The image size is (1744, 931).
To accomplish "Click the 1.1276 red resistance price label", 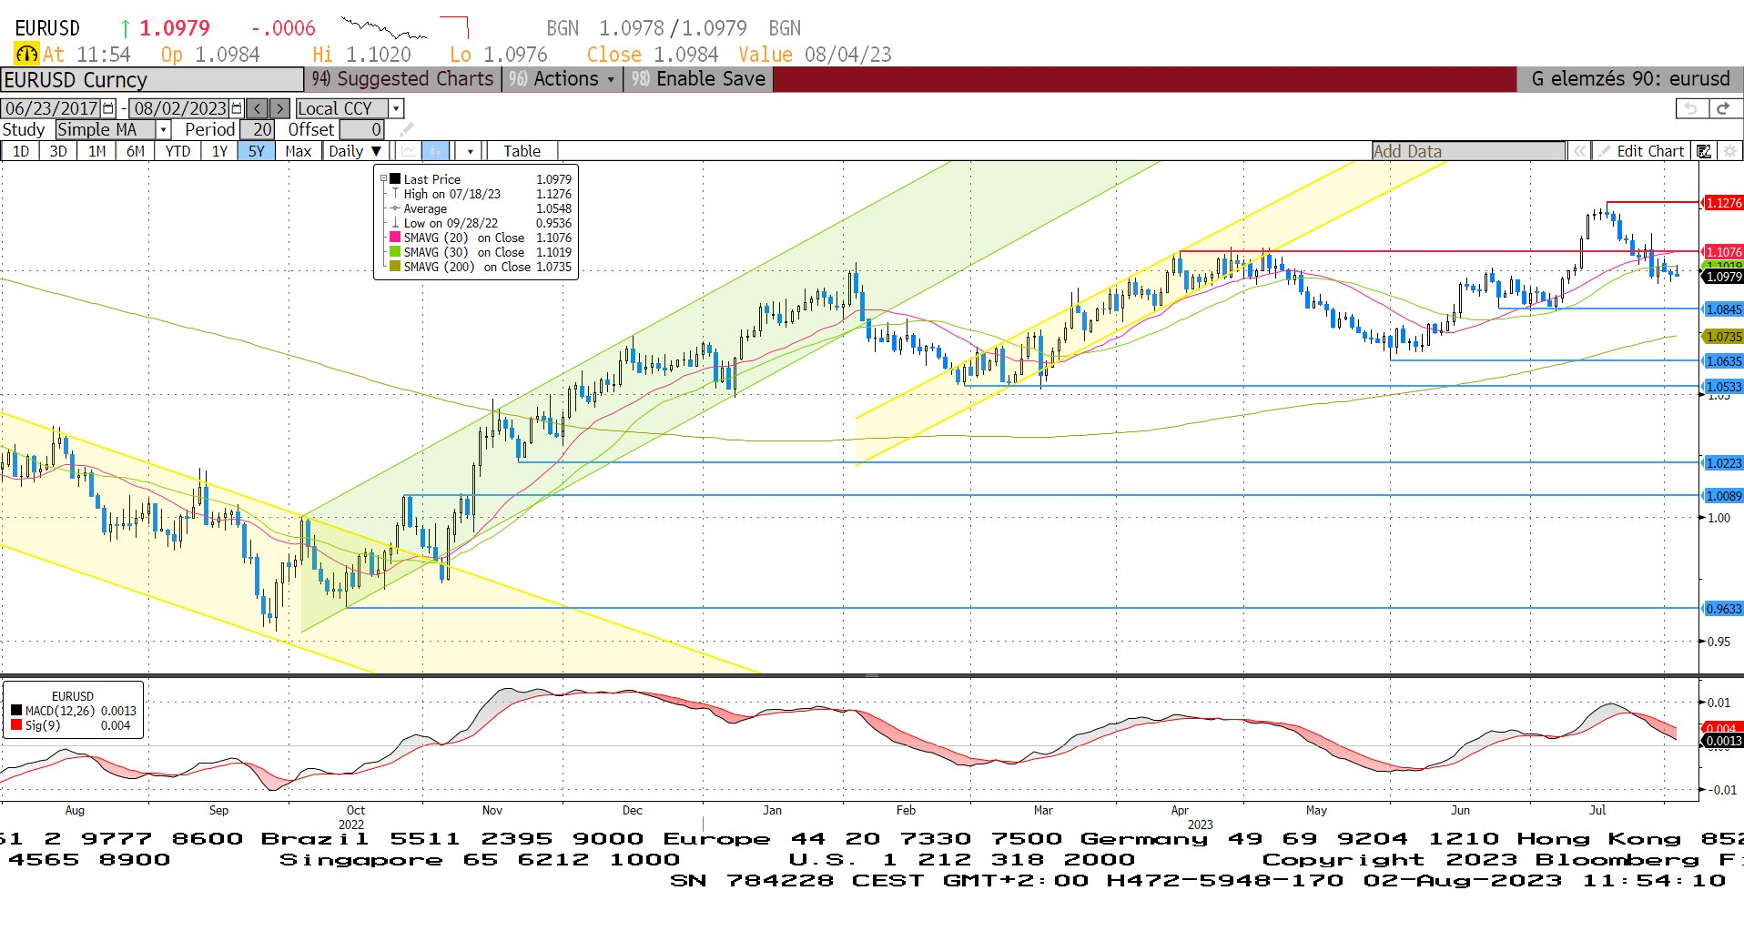I will point(1722,203).
